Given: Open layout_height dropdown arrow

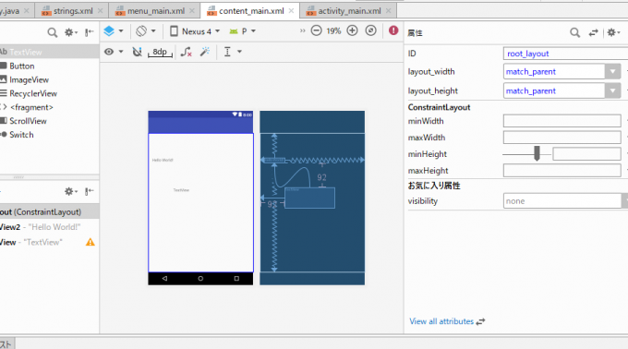Looking at the screenshot, I should pyautogui.click(x=612, y=90).
